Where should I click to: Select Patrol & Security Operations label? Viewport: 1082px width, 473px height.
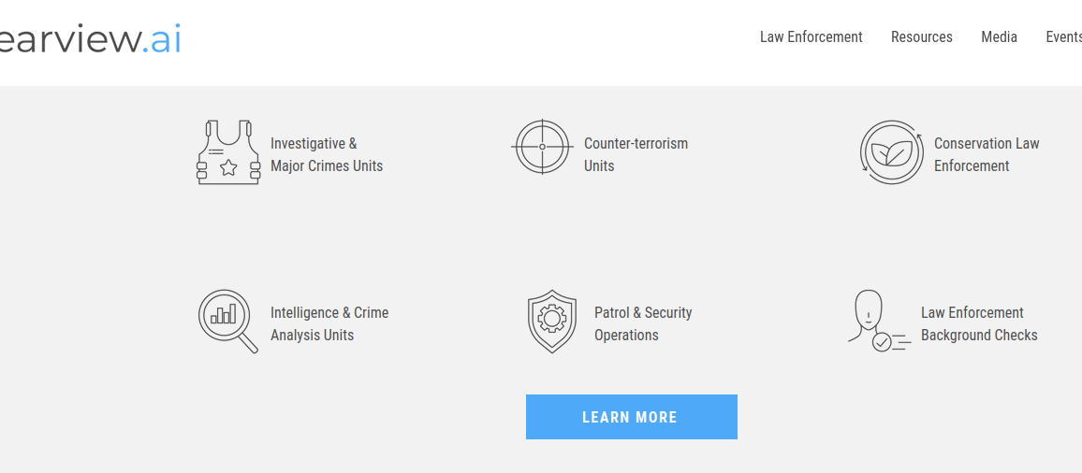[642, 323]
